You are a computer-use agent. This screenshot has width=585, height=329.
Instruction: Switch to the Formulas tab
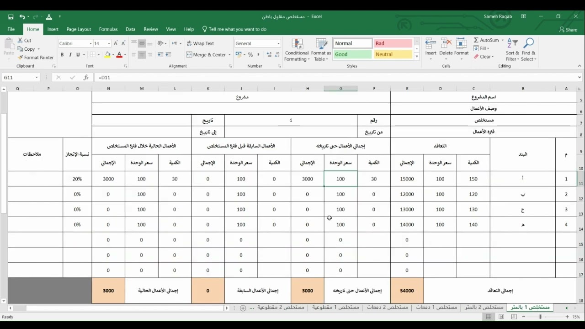point(108,29)
